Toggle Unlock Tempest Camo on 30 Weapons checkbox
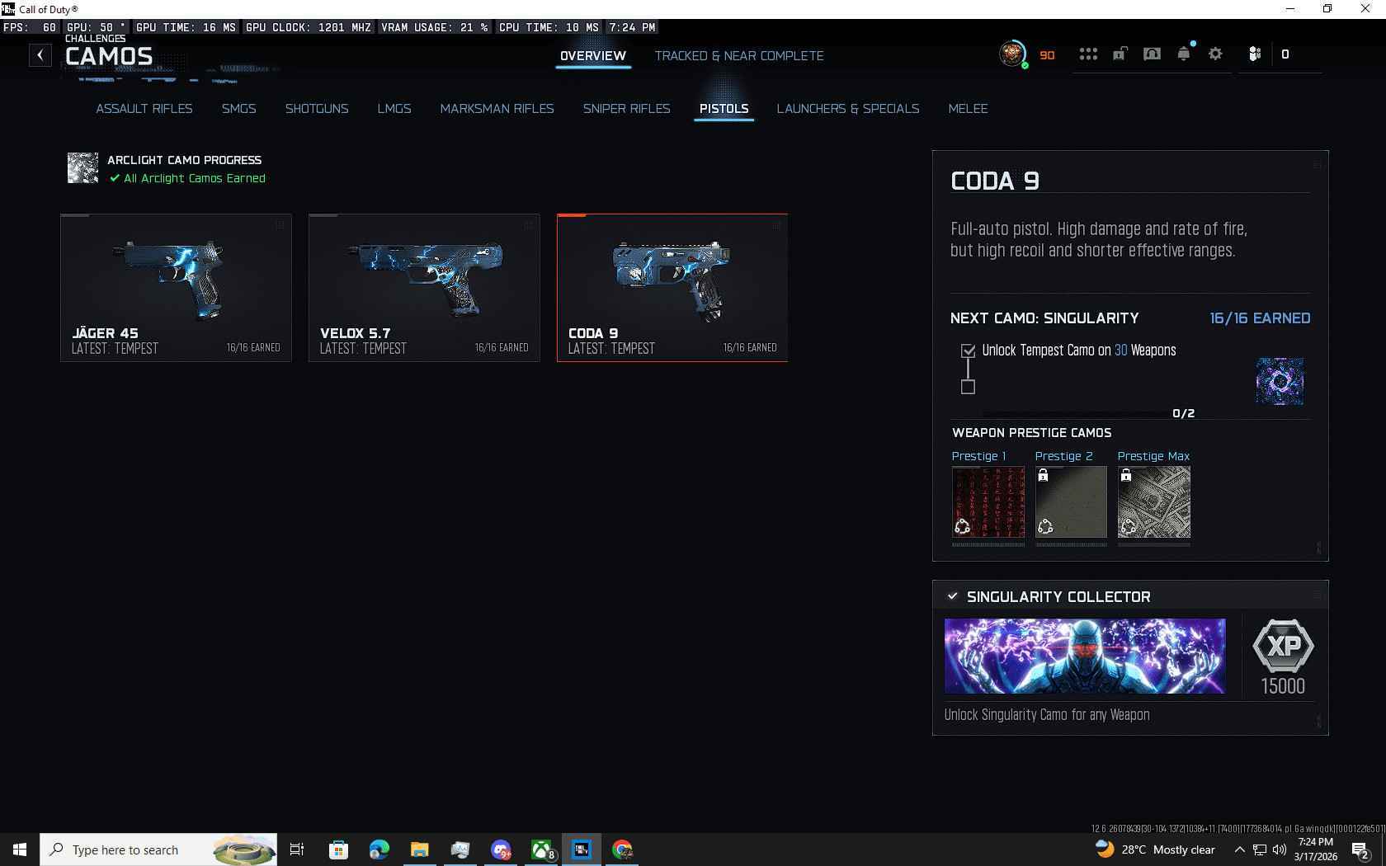 point(968,351)
